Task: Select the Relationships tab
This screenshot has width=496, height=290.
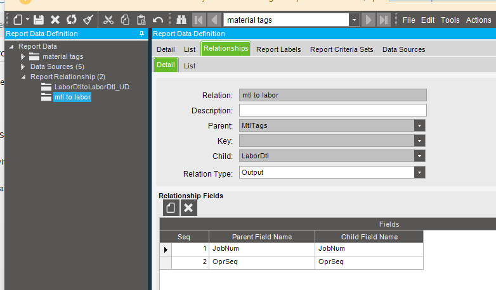Action: [226, 48]
